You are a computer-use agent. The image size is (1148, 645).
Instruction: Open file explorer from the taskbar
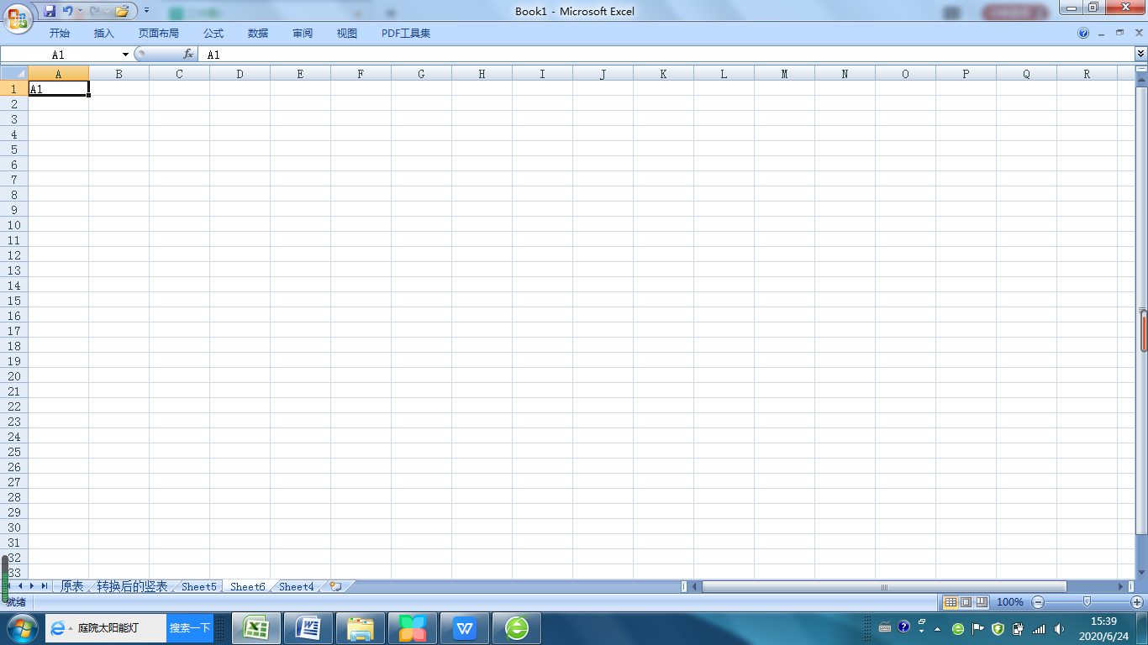tap(361, 628)
